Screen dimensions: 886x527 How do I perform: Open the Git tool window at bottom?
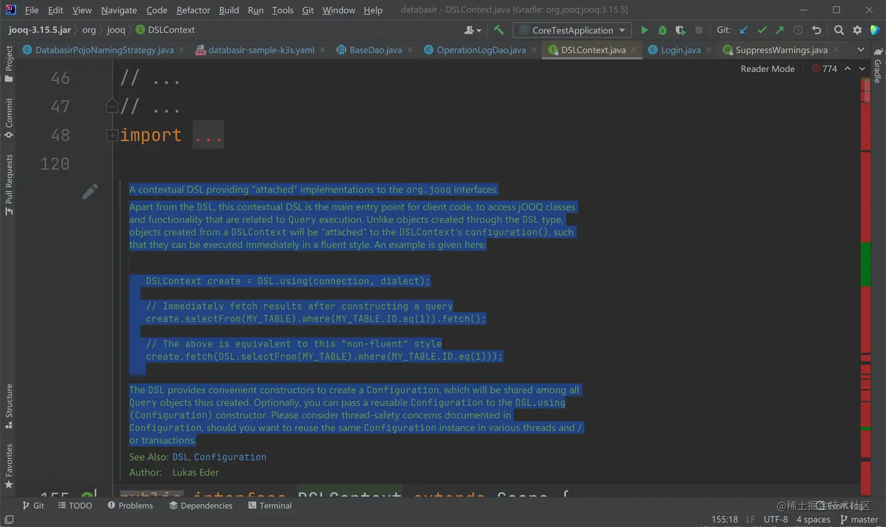coord(33,505)
